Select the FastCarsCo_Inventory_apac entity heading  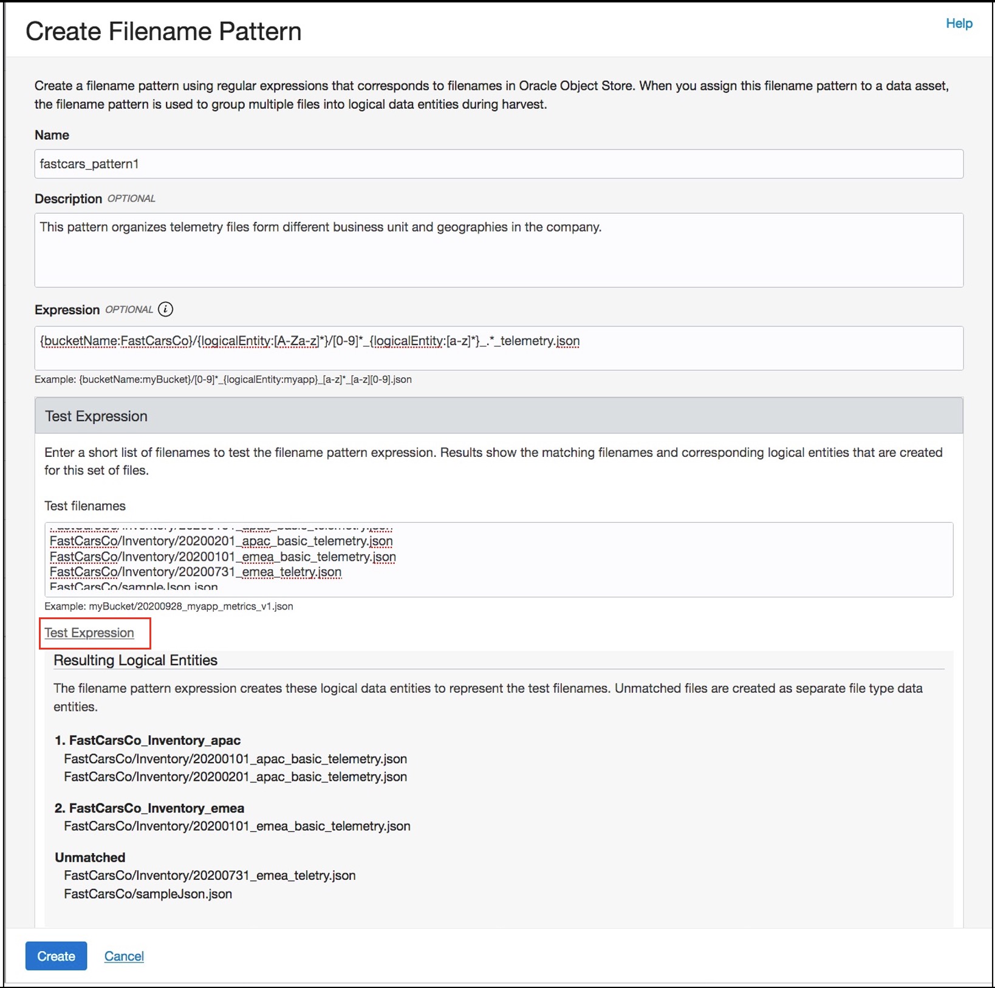[154, 740]
